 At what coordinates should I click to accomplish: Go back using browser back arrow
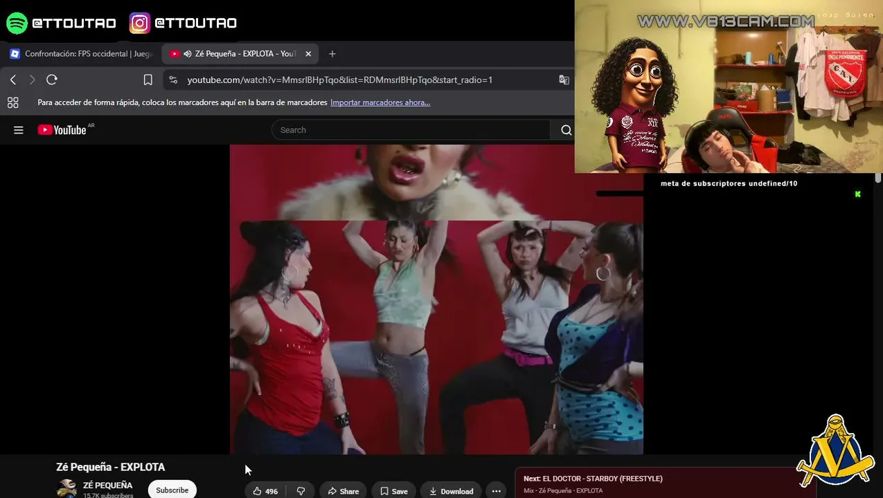tap(13, 80)
